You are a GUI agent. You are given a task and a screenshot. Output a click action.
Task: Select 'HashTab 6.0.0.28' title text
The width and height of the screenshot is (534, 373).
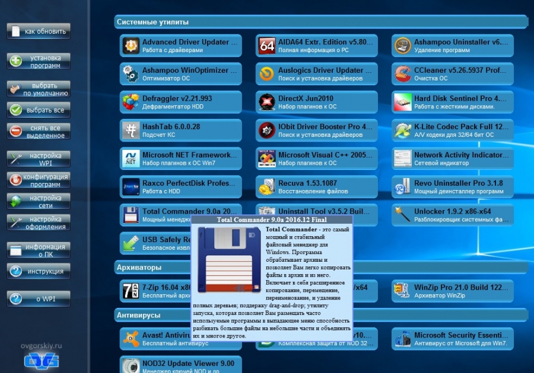[171, 127]
